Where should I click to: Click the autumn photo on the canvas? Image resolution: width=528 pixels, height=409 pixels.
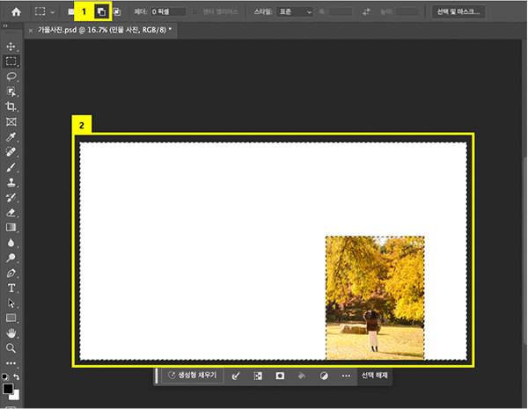[x=375, y=298]
